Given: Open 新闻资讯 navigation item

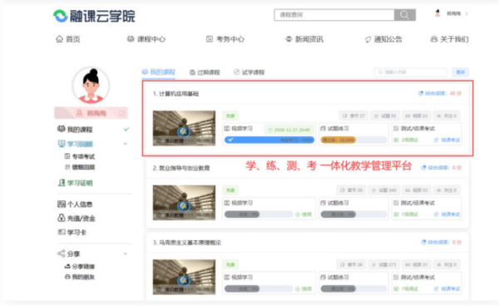Looking at the screenshot, I should (304, 39).
